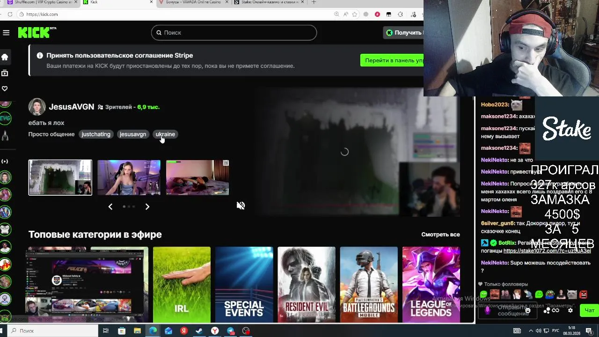
Task: Click the Поиск search field
Action: (234, 32)
